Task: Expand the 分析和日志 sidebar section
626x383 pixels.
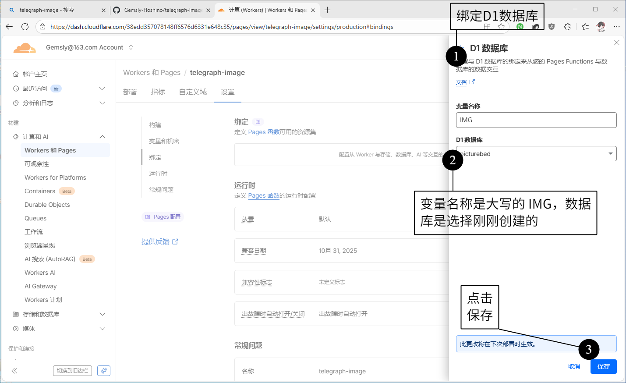Action: click(102, 103)
